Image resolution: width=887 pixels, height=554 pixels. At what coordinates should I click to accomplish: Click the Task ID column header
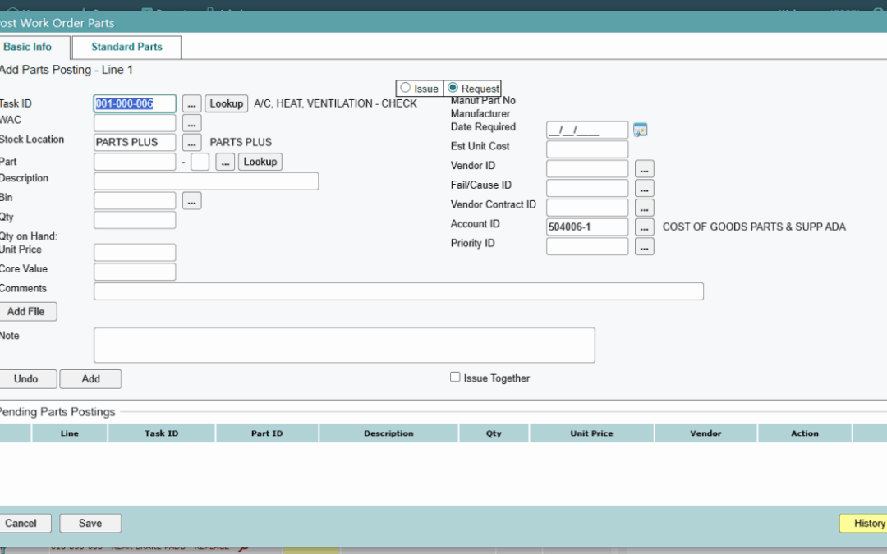pos(161,433)
